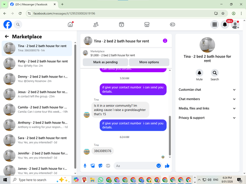The height and width of the screenshot is (184, 246).
Task: Mute the Tina conversation bell
Action: point(199,73)
